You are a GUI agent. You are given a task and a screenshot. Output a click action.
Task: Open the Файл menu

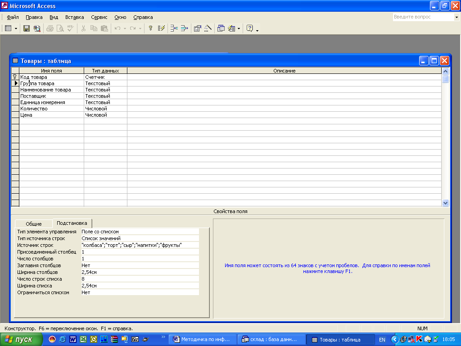13,17
